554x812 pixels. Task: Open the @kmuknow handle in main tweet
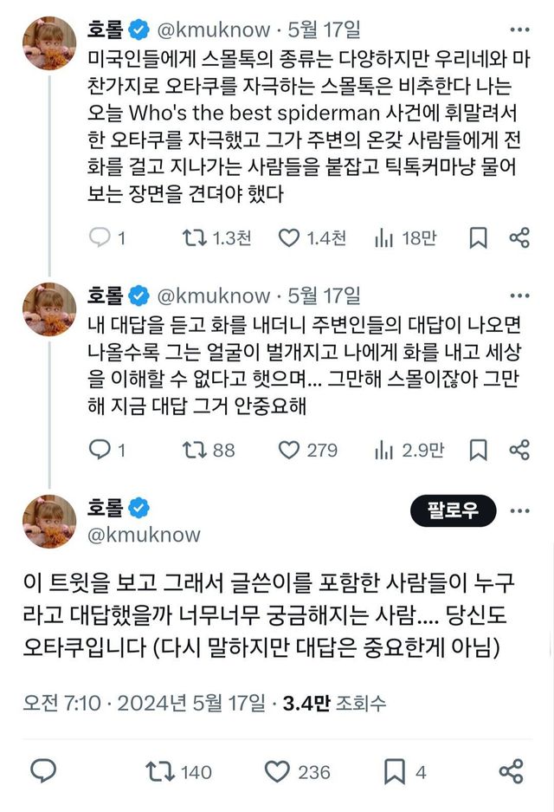[x=144, y=534]
